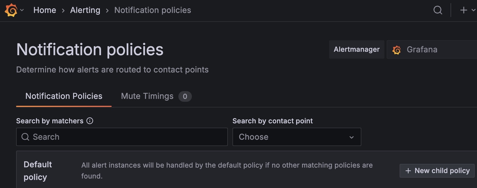
Task: Click the search magnifier in the top bar
Action: (x=438, y=10)
